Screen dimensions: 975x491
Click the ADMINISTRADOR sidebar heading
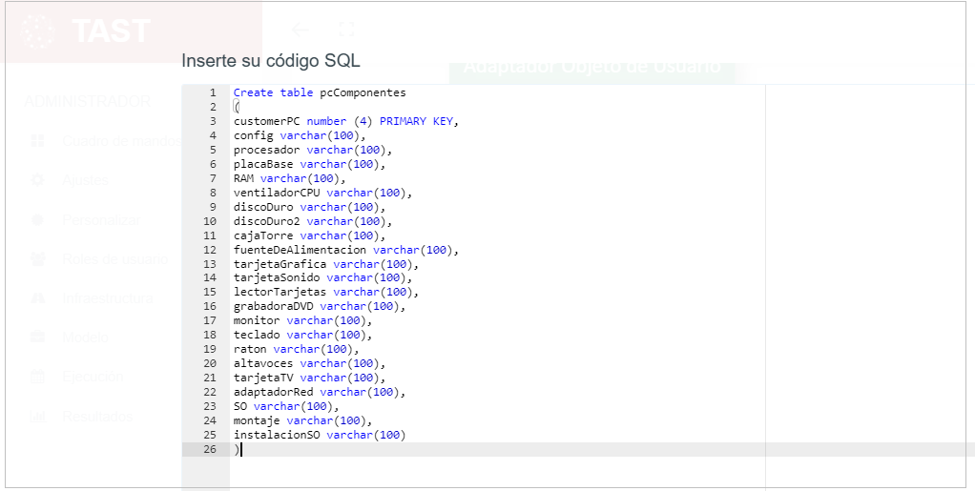[88, 101]
